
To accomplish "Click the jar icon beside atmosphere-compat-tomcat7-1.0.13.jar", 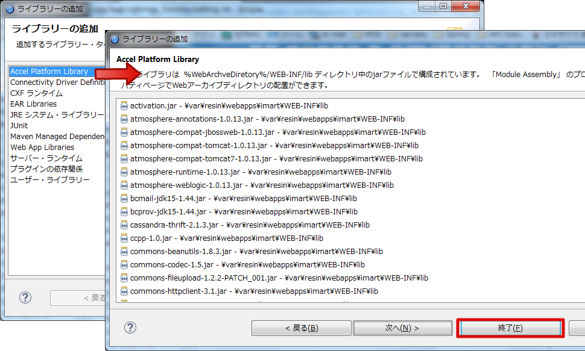I will click(x=124, y=159).
